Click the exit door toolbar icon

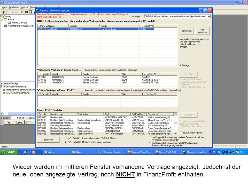4,12
